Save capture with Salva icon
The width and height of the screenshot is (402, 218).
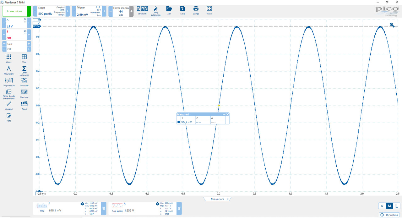coord(182,10)
